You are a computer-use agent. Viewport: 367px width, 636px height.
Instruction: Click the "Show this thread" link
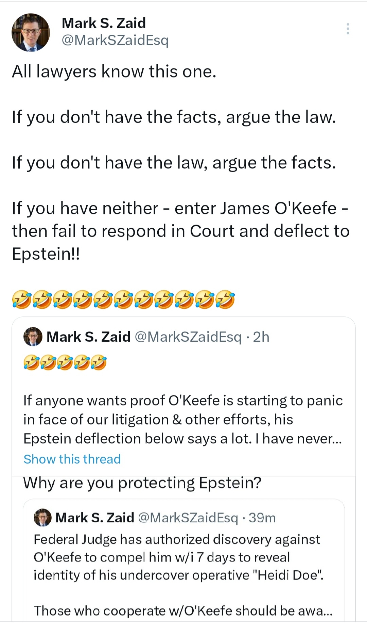[72, 459]
